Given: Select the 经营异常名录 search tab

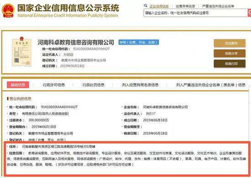Looking at the screenshot, I should pos(185,6).
